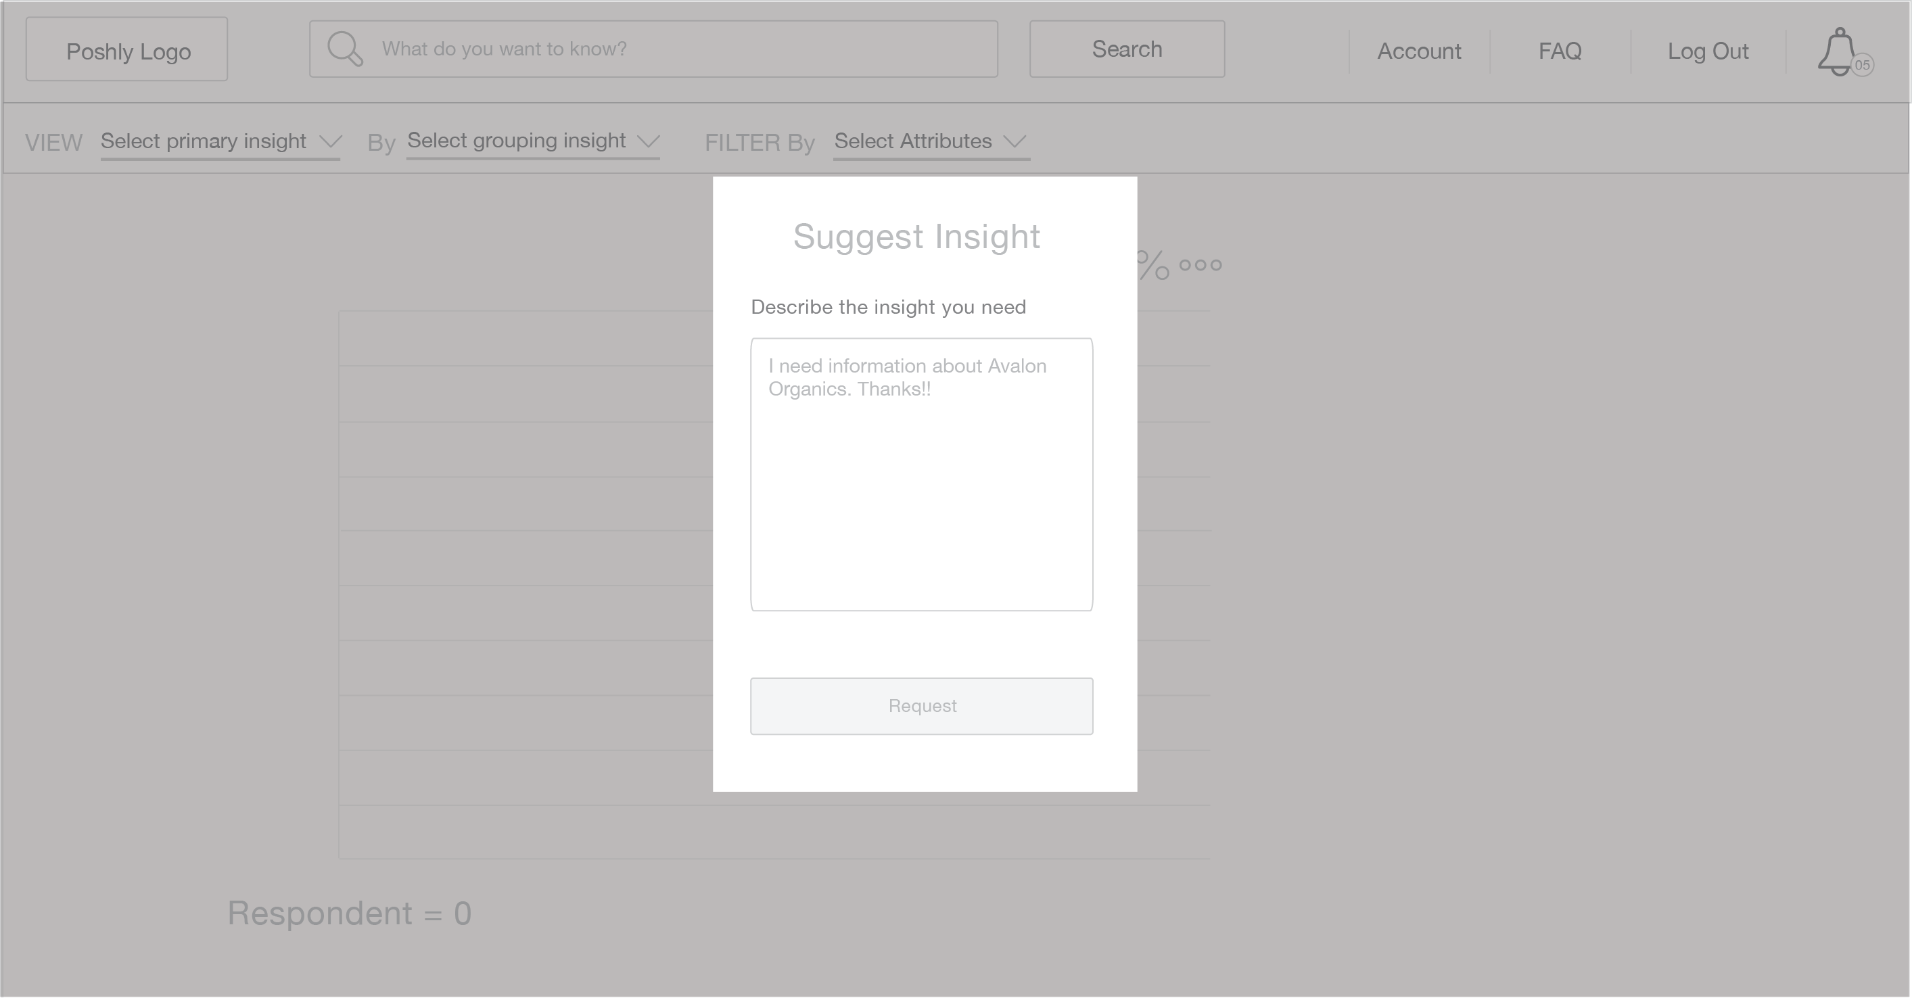The height and width of the screenshot is (998, 1912).
Task: Click Log Out
Action: pos(1708,51)
